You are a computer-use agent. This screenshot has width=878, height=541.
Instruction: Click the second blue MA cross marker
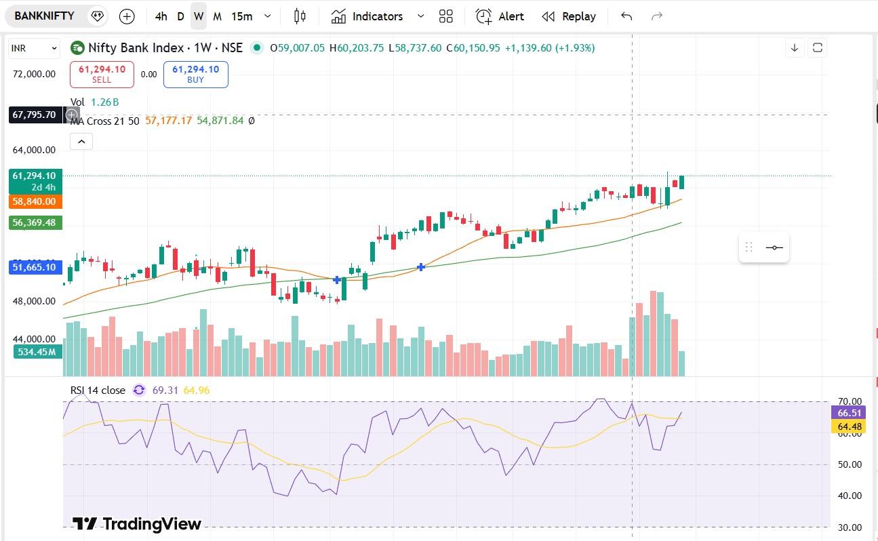pos(421,267)
